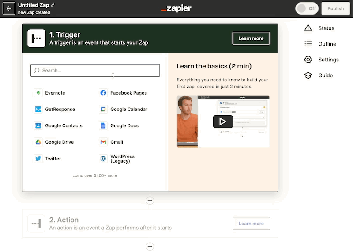
Task: Choose the Facebook Pages icon
Action: pos(103,93)
